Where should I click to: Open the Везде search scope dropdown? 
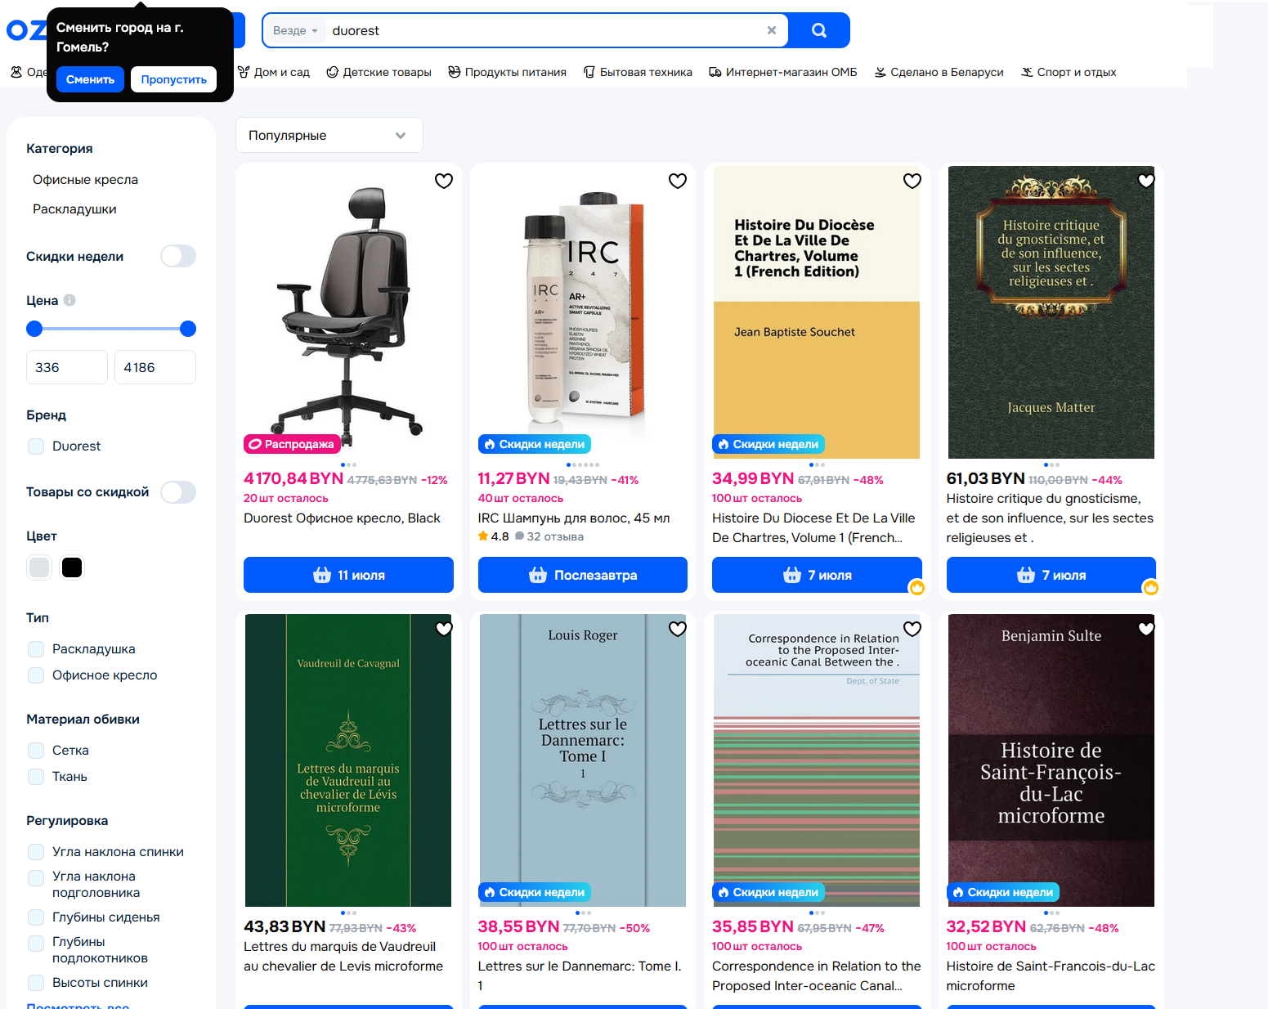click(x=295, y=30)
